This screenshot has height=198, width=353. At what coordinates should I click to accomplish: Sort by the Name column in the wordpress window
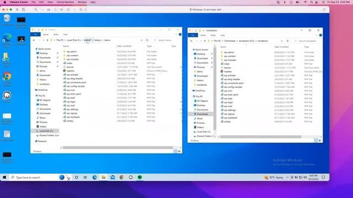(x=223, y=47)
